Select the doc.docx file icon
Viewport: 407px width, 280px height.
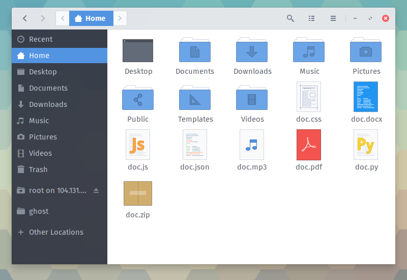pyautogui.click(x=366, y=97)
